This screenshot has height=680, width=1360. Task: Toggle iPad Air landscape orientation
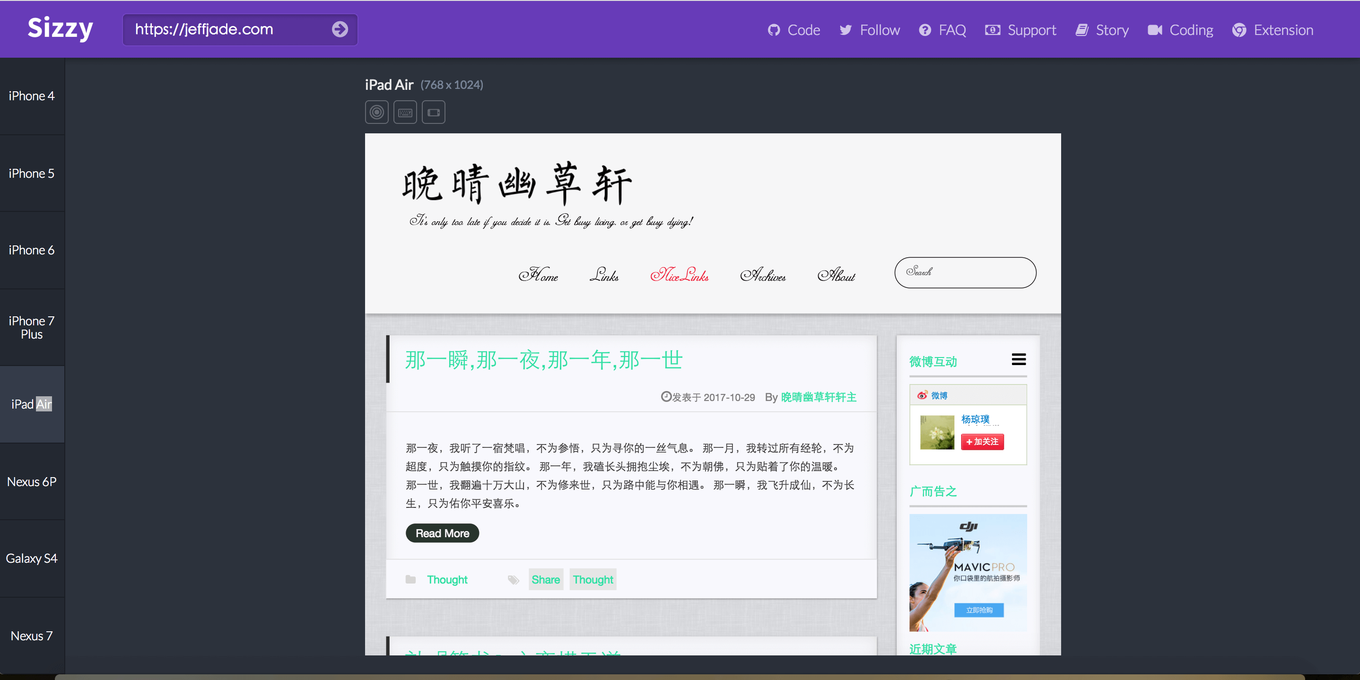[434, 112]
